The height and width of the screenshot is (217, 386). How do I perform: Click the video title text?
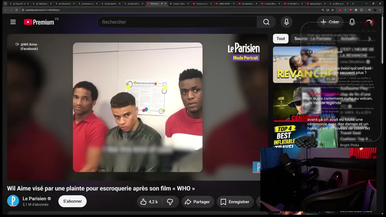101,188
